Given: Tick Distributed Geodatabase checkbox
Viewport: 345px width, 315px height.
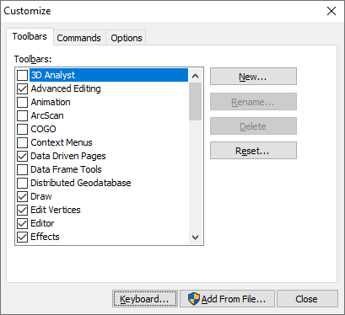Looking at the screenshot, I should (x=22, y=183).
